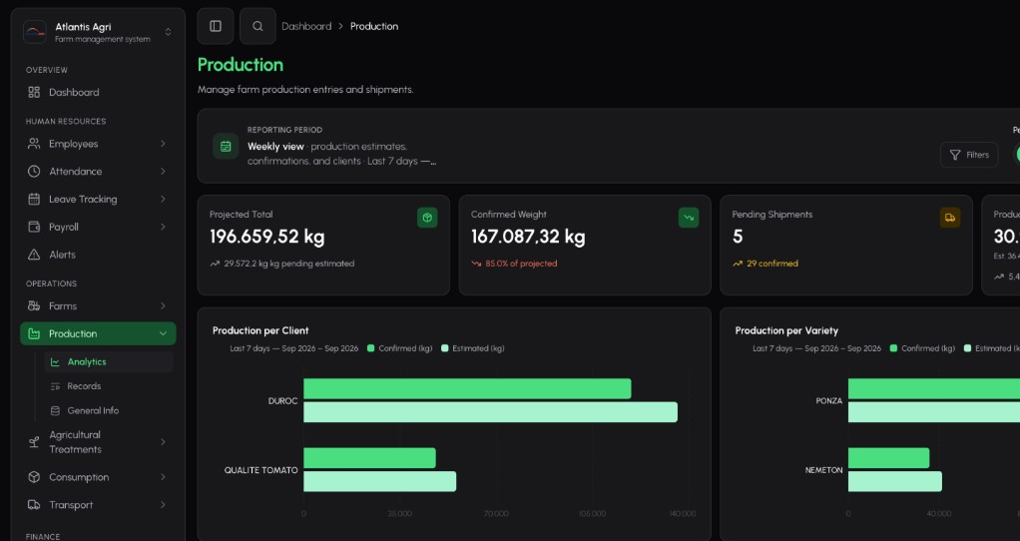Click the Dashboard breadcrumb link
The width and height of the screenshot is (1020, 541).
click(306, 26)
